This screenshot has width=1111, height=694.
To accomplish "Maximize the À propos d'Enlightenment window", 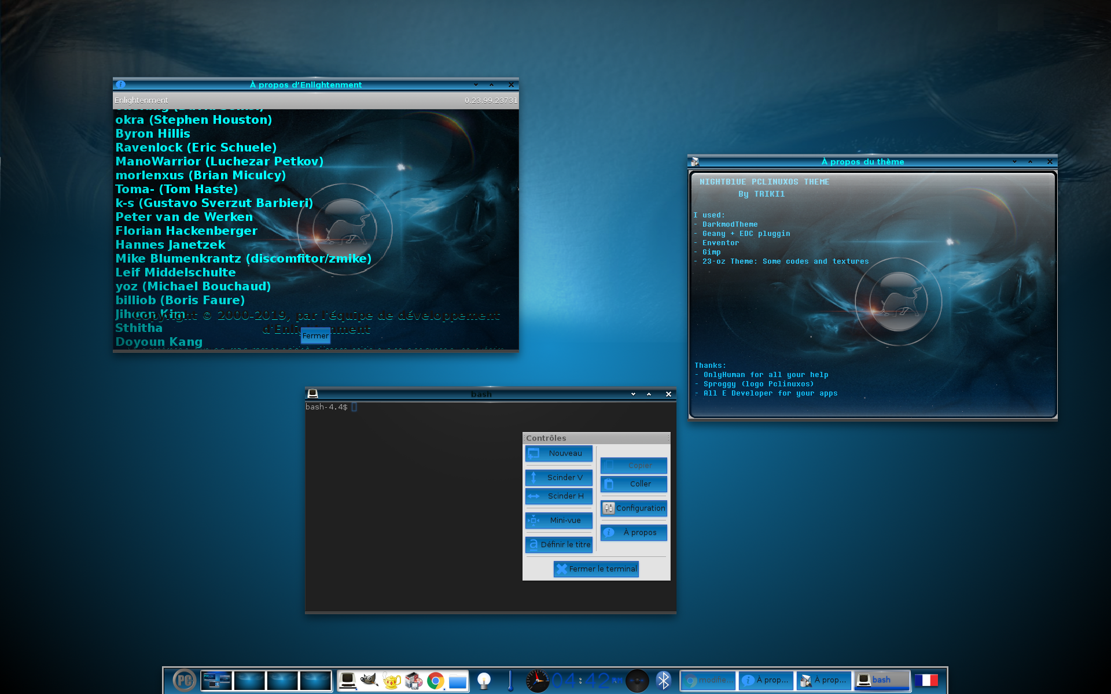I will [492, 84].
